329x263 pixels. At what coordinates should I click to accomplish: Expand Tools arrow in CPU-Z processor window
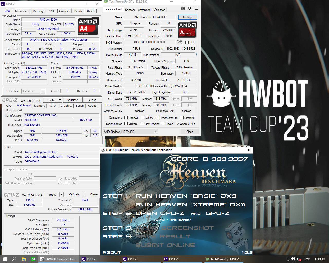click(60, 100)
